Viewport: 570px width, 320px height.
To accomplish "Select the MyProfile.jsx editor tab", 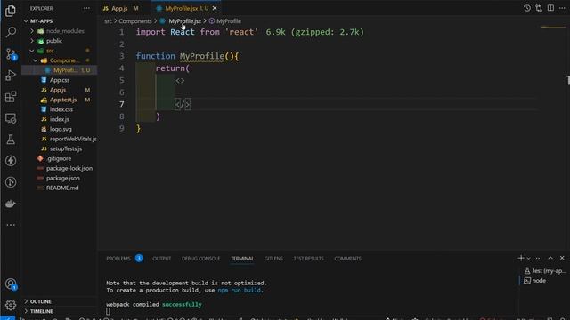I will tap(186, 8).
